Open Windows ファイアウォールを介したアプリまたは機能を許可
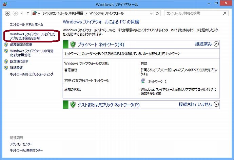This screenshot has height=160, width=234. pyautogui.click(x=32, y=36)
